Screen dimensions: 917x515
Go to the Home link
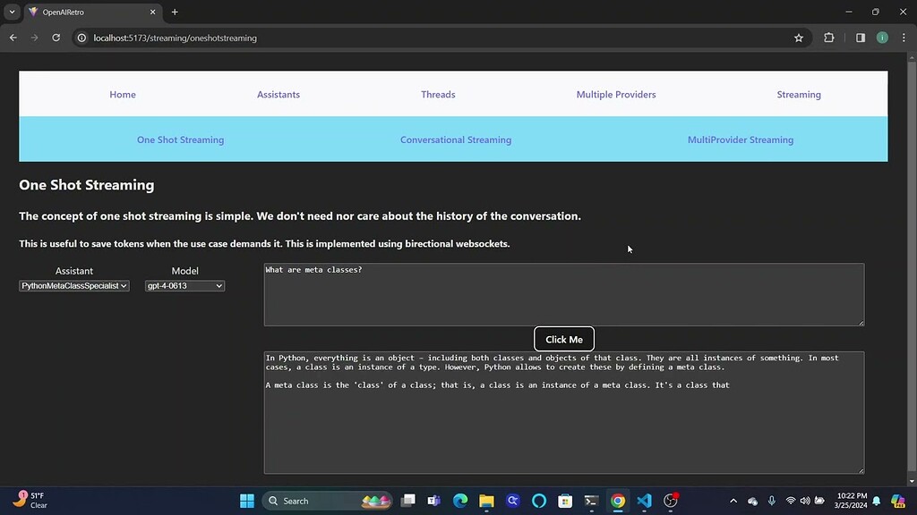[x=122, y=94]
